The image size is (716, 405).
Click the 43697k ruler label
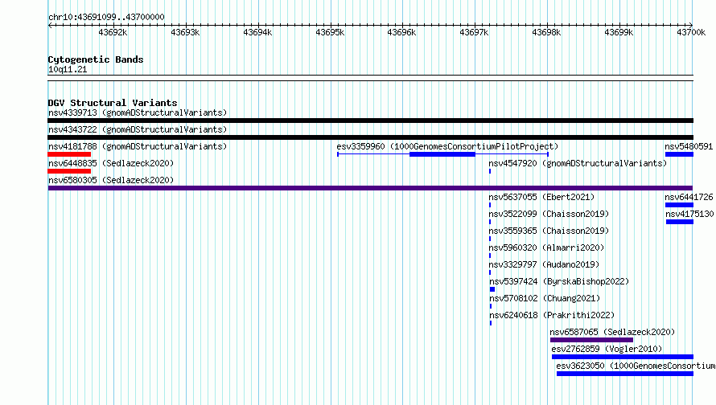(474, 32)
